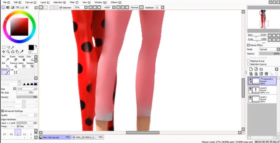Delete the selected layer
Viewport: 280px width, 143px height.
click(x=266, y=74)
